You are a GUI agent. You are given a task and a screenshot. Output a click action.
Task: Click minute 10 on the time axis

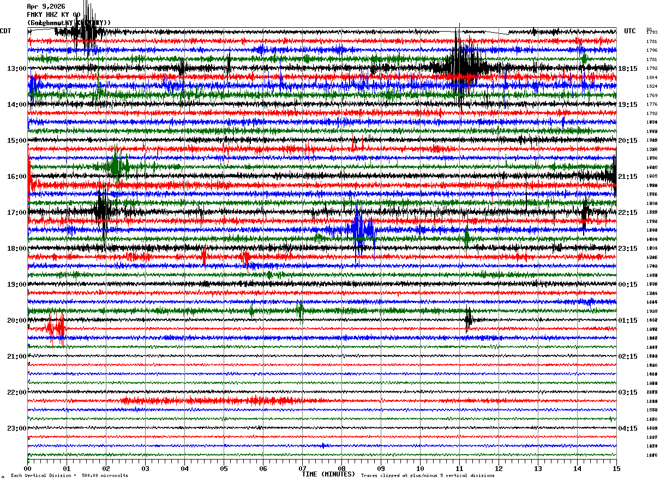tap(420, 468)
